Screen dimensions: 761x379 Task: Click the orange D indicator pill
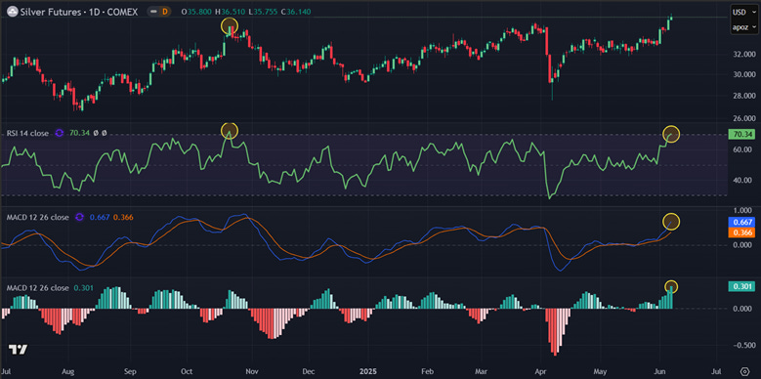point(164,12)
